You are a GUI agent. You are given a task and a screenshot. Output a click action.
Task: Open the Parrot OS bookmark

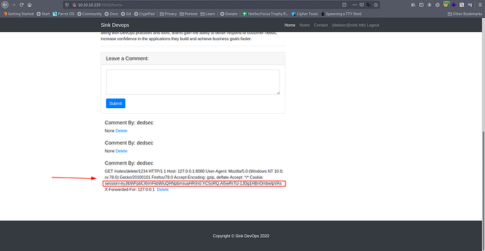click(64, 14)
